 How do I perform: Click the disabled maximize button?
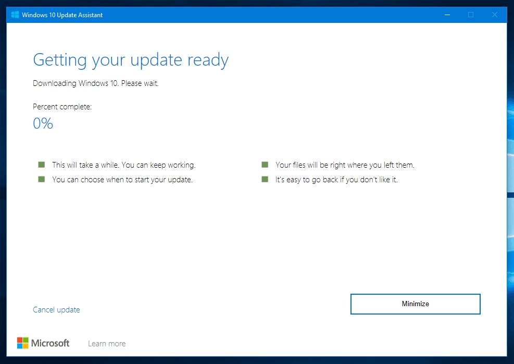(x=471, y=15)
